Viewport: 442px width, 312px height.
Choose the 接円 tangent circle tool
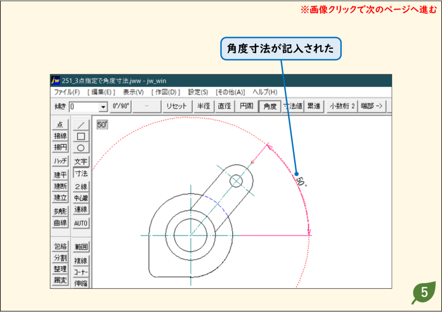tap(60, 147)
